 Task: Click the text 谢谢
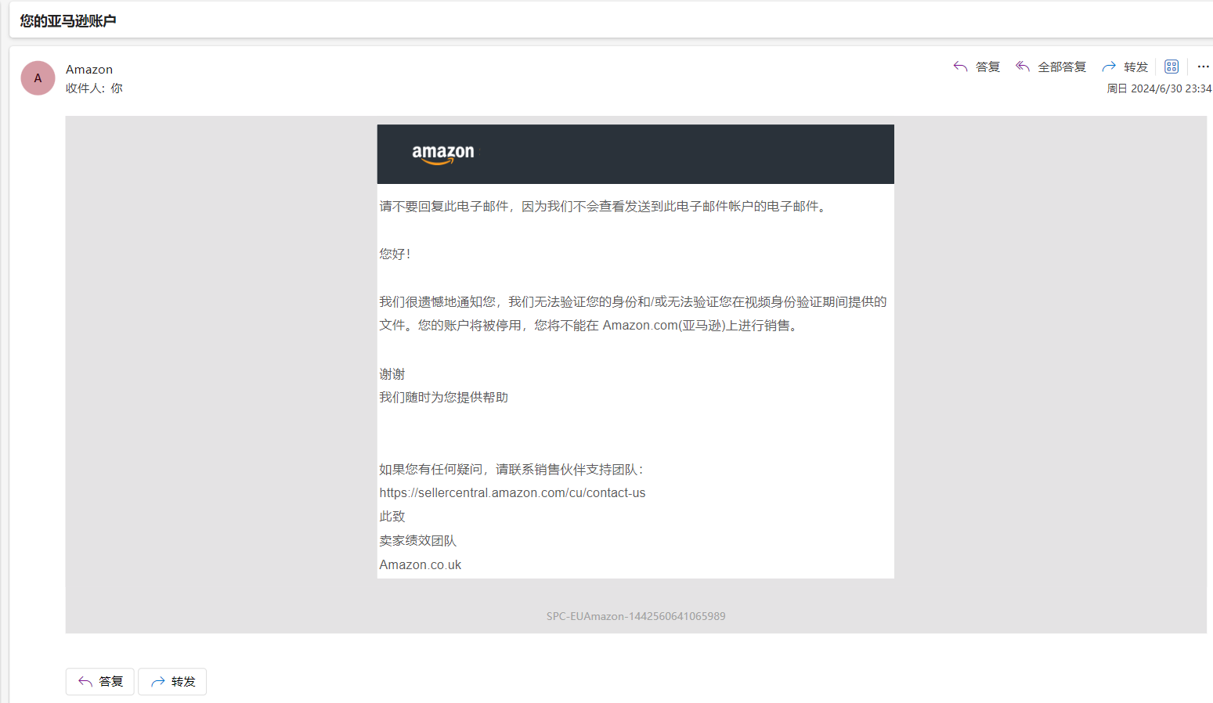[392, 373]
